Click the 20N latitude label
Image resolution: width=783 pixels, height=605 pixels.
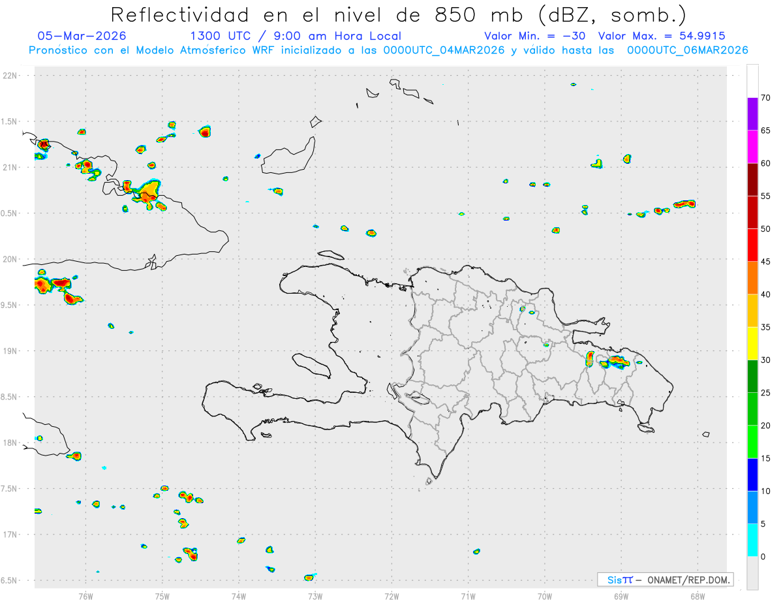click(10, 259)
